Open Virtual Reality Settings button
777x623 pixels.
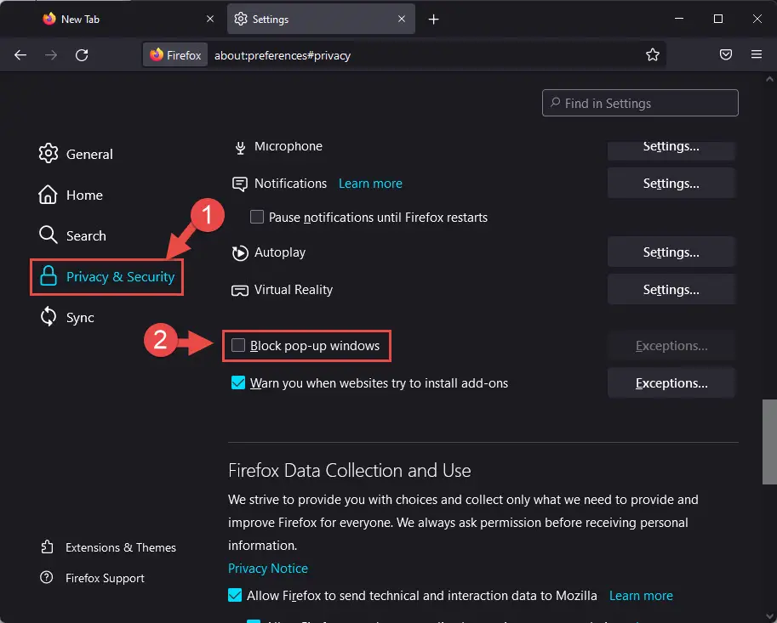point(671,290)
